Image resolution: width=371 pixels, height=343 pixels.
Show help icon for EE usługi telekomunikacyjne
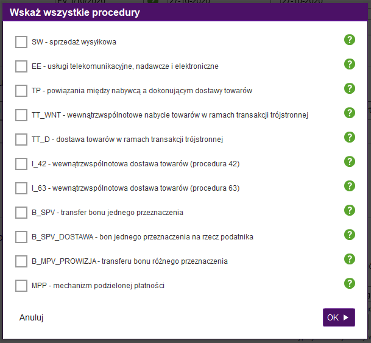pyautogui.click(x=350, y=64)
